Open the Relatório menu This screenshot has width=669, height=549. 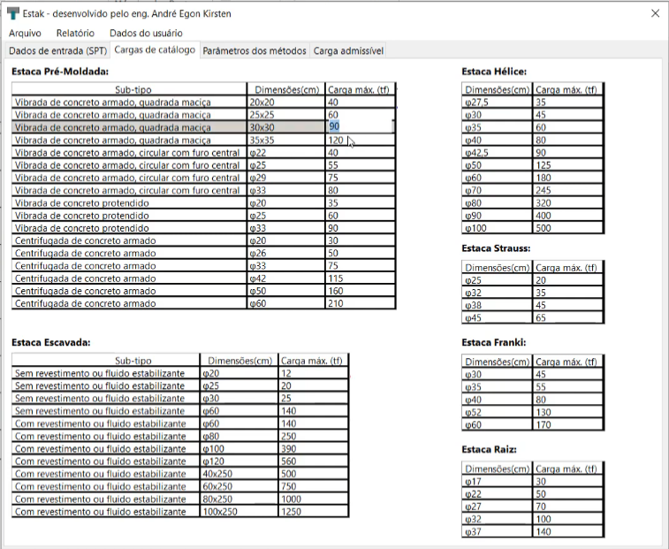point(75,33)
